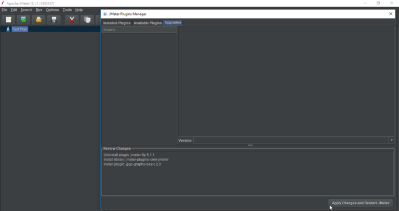Open the File menu
Screen dimensions: 399x211
coord(4,10)
